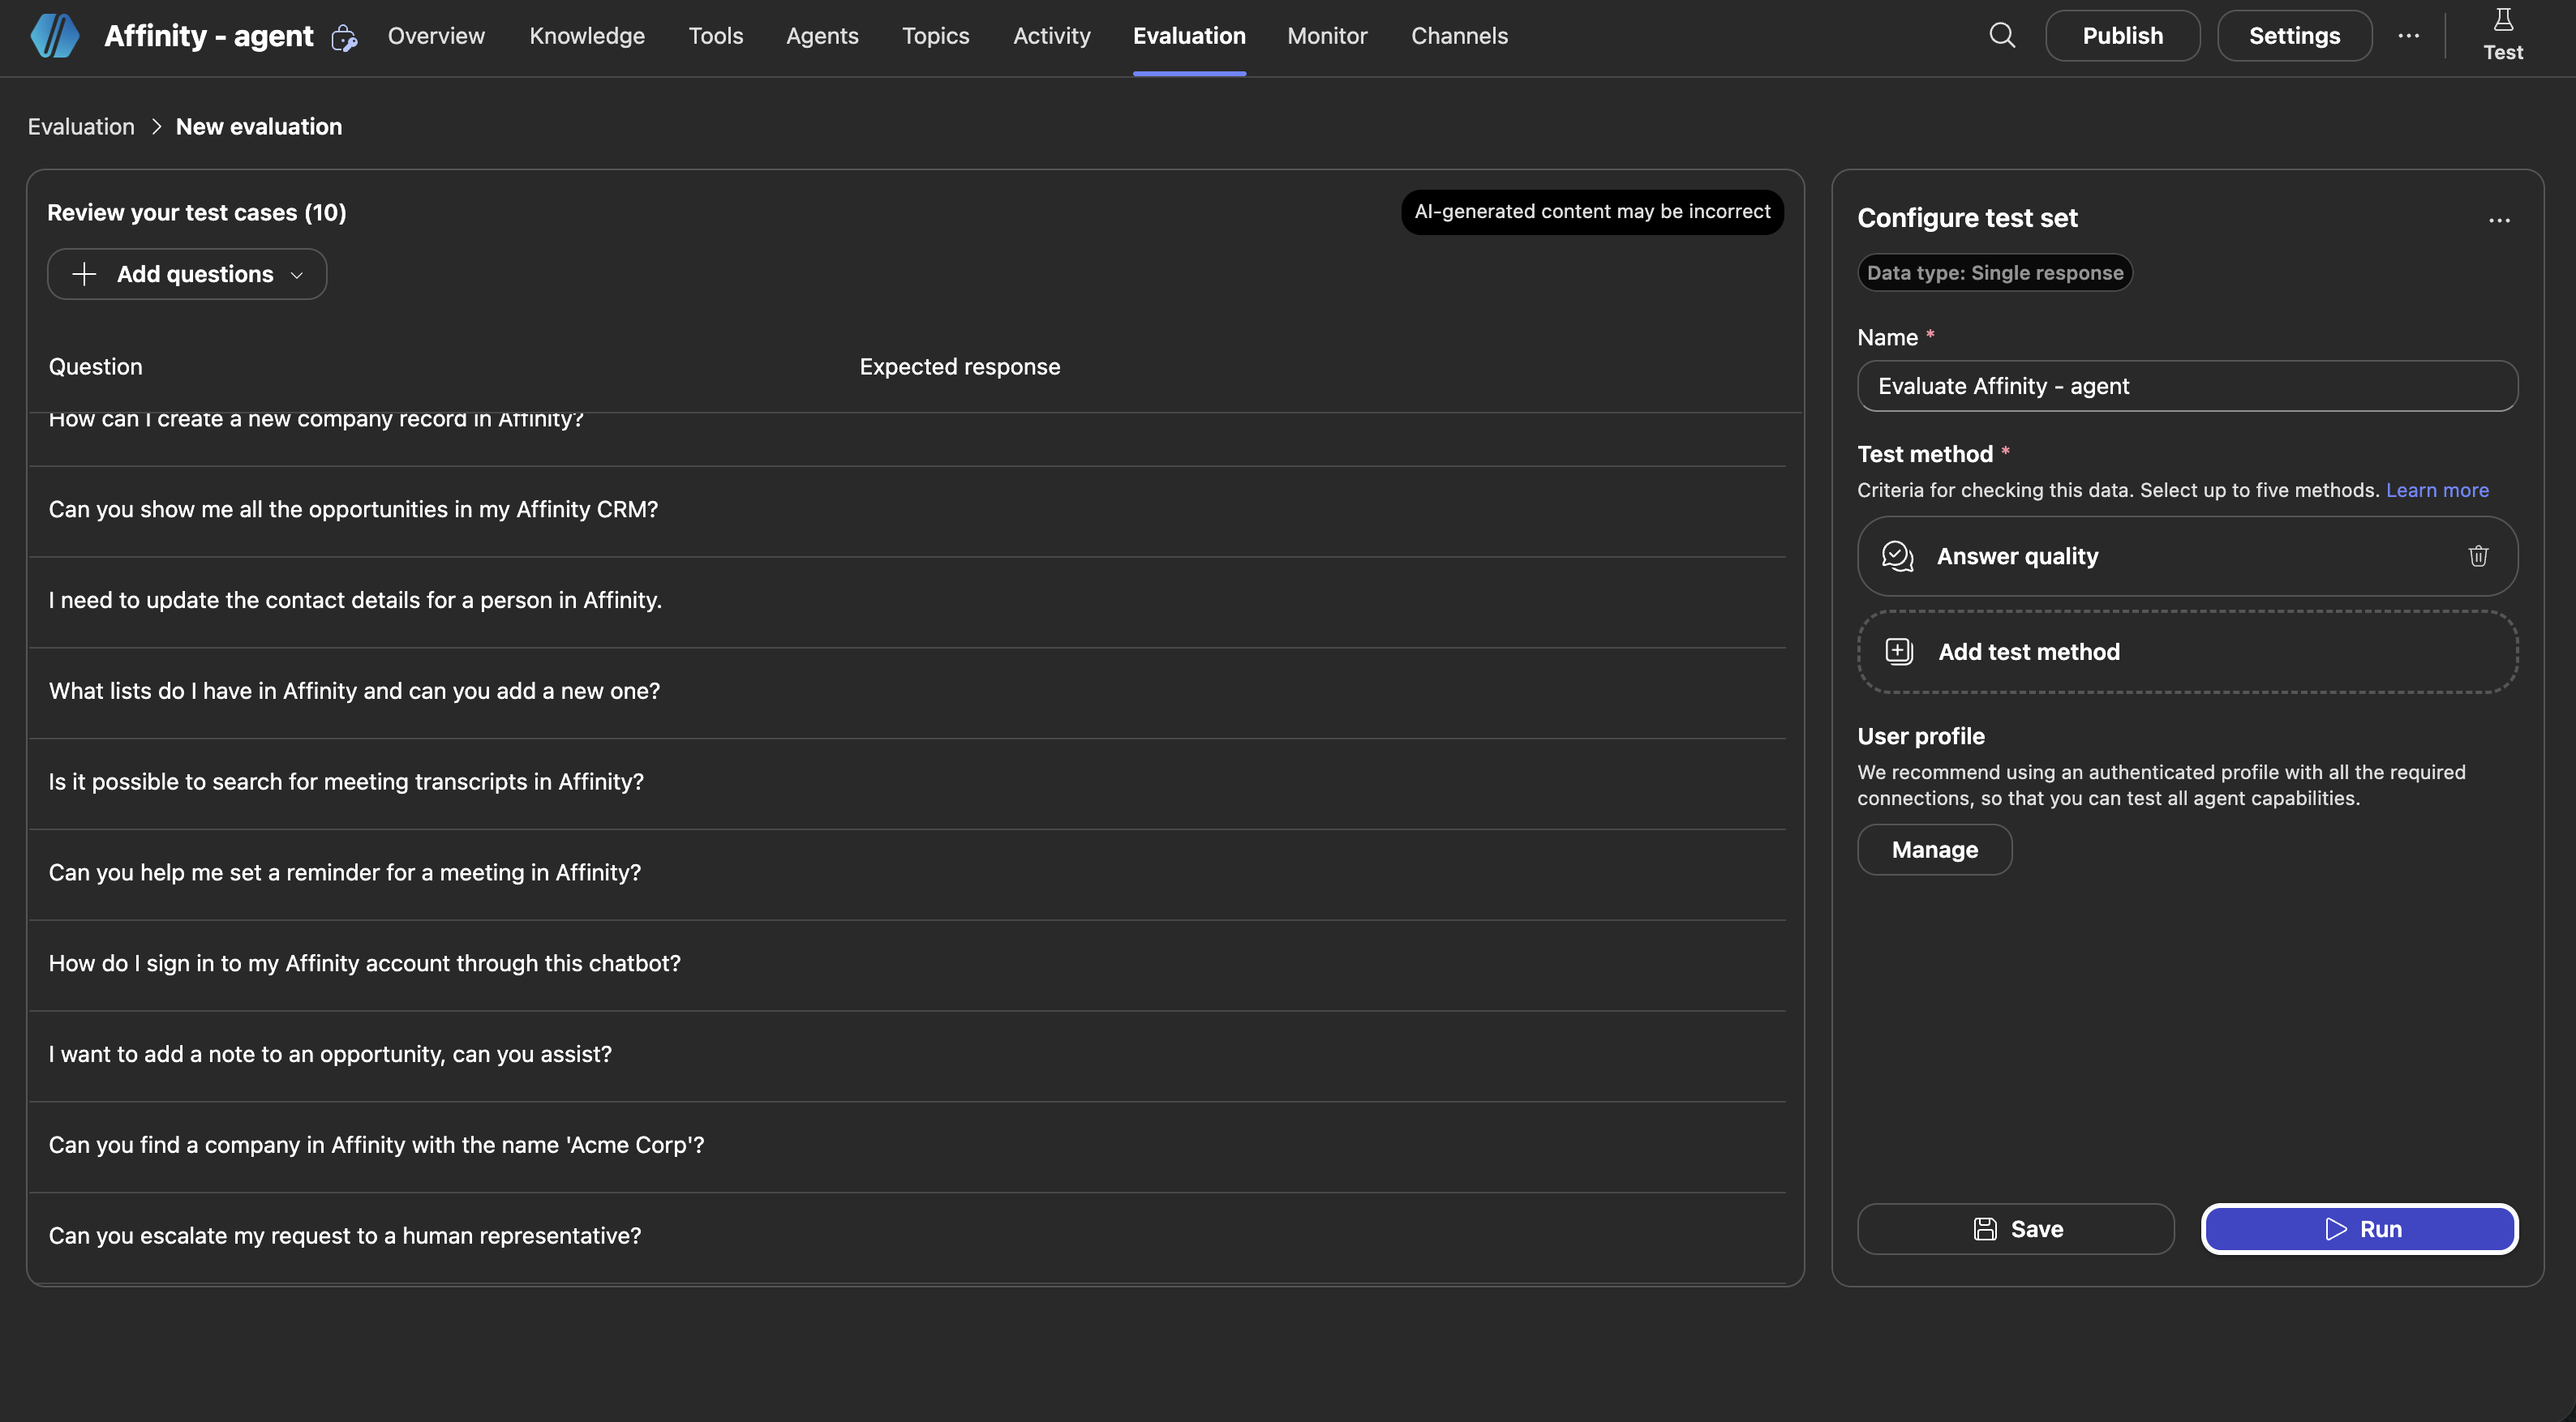Select the 'sign in to my Affinity account' question
This screenshot has height=1422, width=2576.
[907, 966]
